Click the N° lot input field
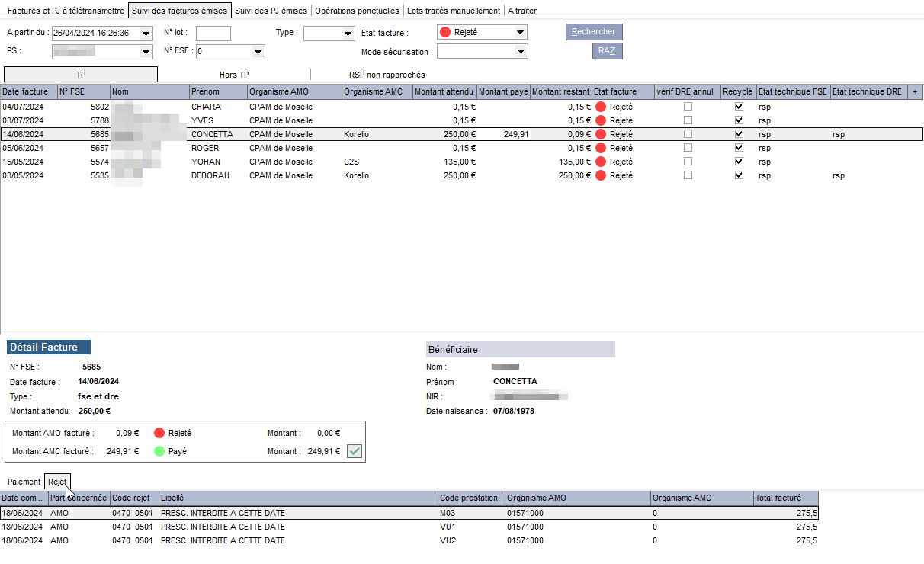Screen dimensions: 924x564 click(213, 33)
